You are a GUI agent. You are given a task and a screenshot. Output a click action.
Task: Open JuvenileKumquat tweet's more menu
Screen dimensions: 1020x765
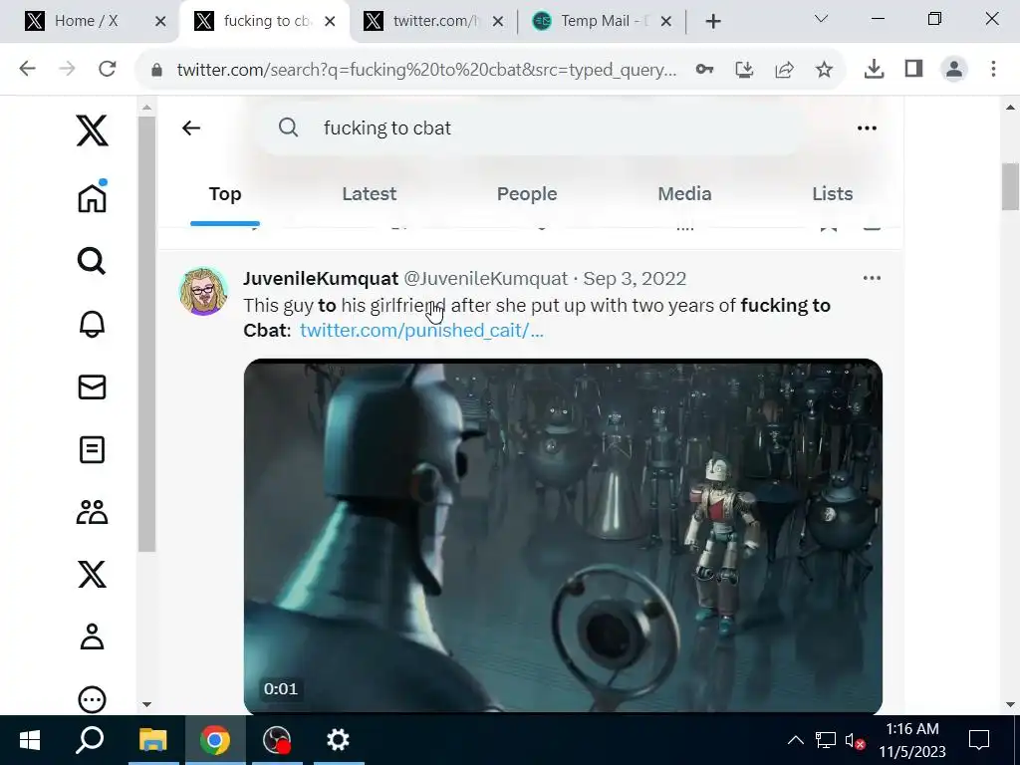click(x=872, y=279)
